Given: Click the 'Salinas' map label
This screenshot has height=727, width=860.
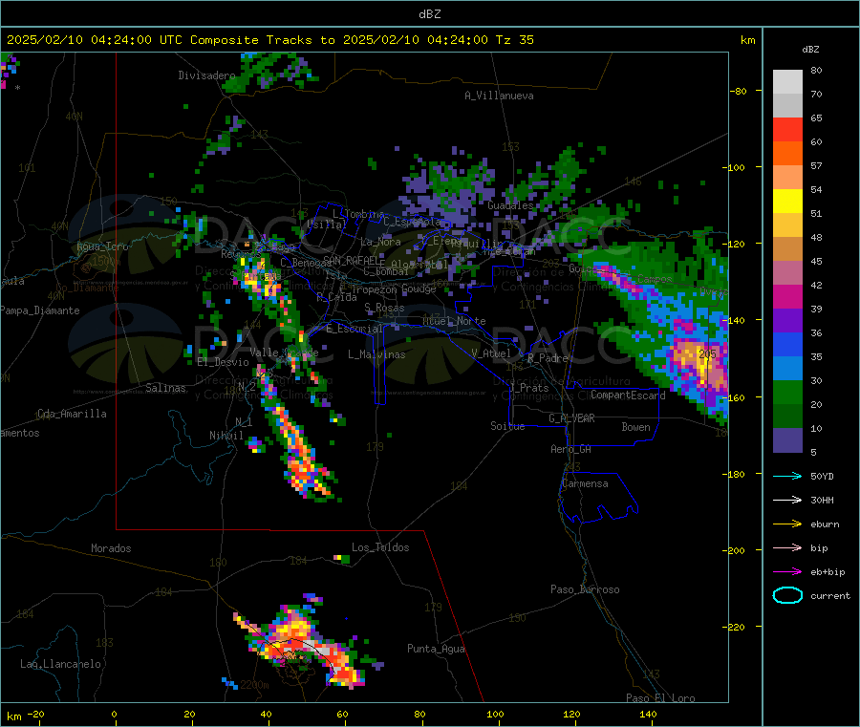Looking at the screenshot, I should click(165, 388).
